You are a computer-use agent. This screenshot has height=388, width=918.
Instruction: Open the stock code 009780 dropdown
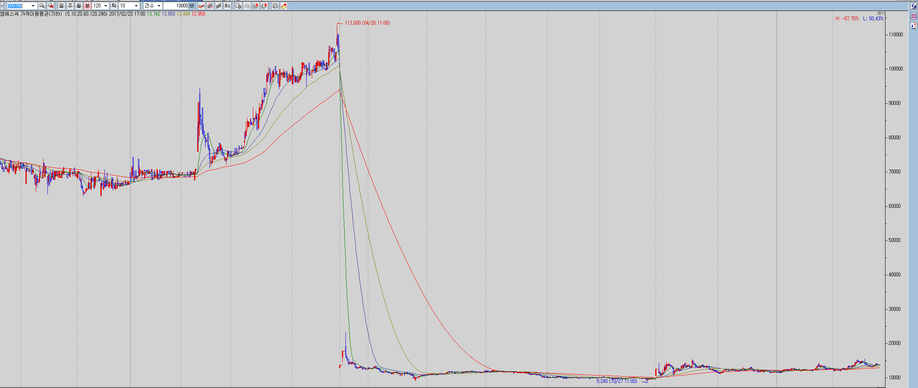(33, 6)
